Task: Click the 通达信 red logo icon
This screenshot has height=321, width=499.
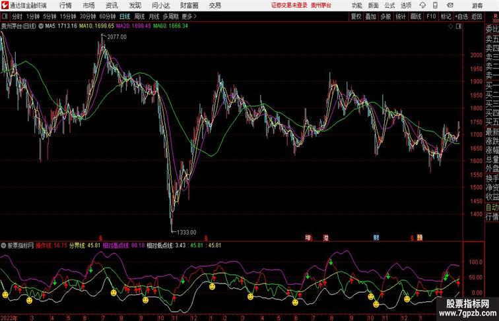Action: coord(5,5)
